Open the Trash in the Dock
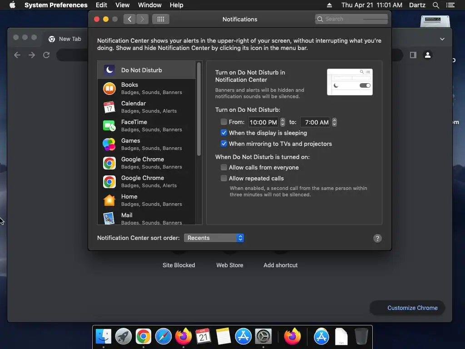Viewport: 465px width, 349px height. (x=361, y=336)
